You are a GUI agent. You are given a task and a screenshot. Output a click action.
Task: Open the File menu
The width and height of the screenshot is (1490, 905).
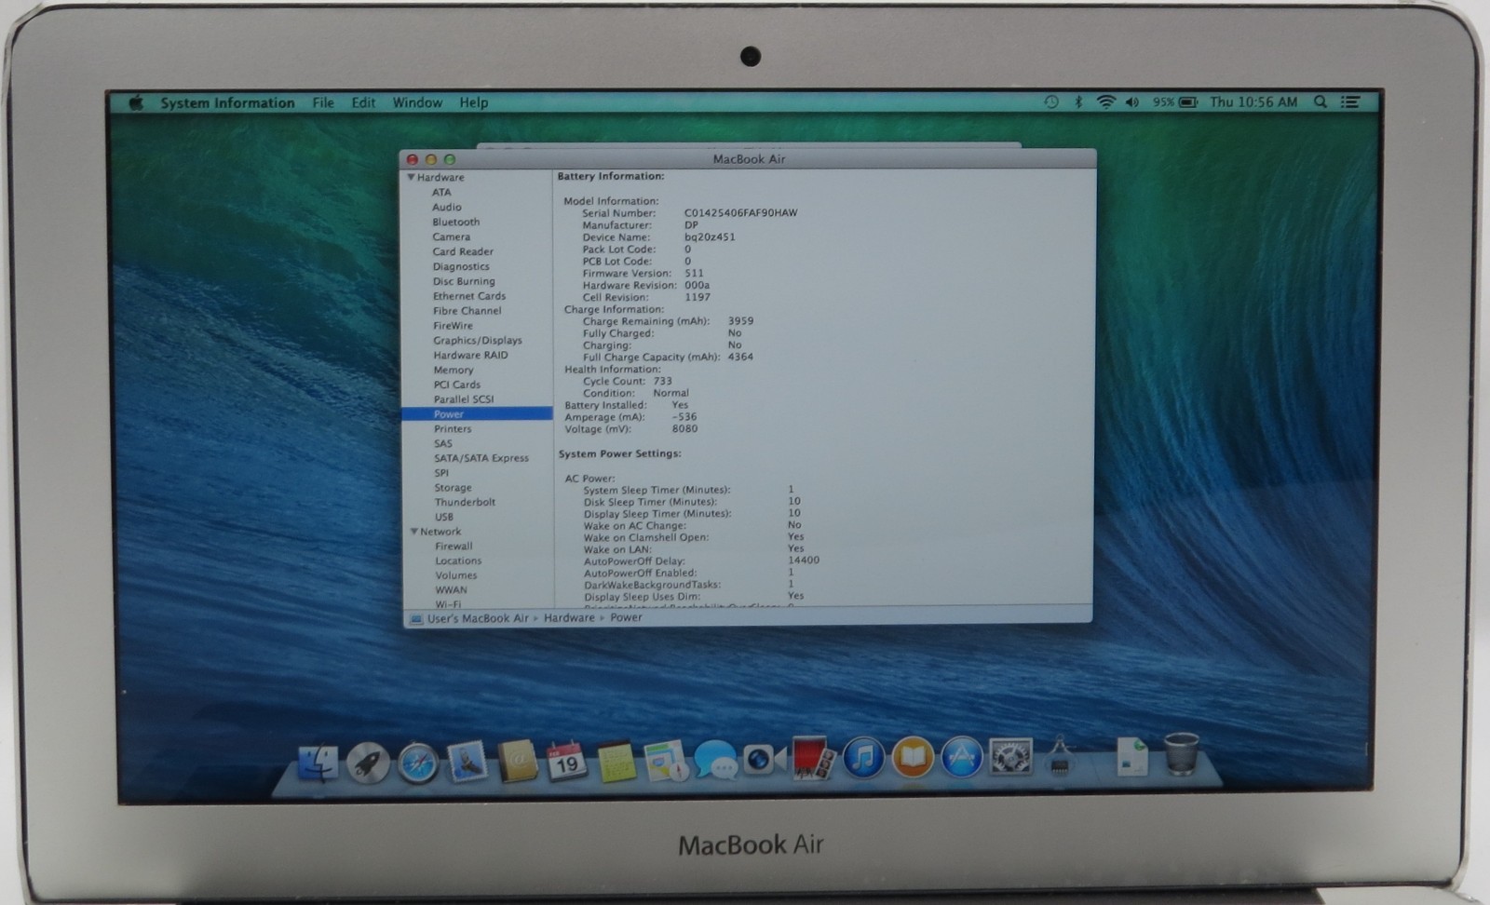pos(323,102)
